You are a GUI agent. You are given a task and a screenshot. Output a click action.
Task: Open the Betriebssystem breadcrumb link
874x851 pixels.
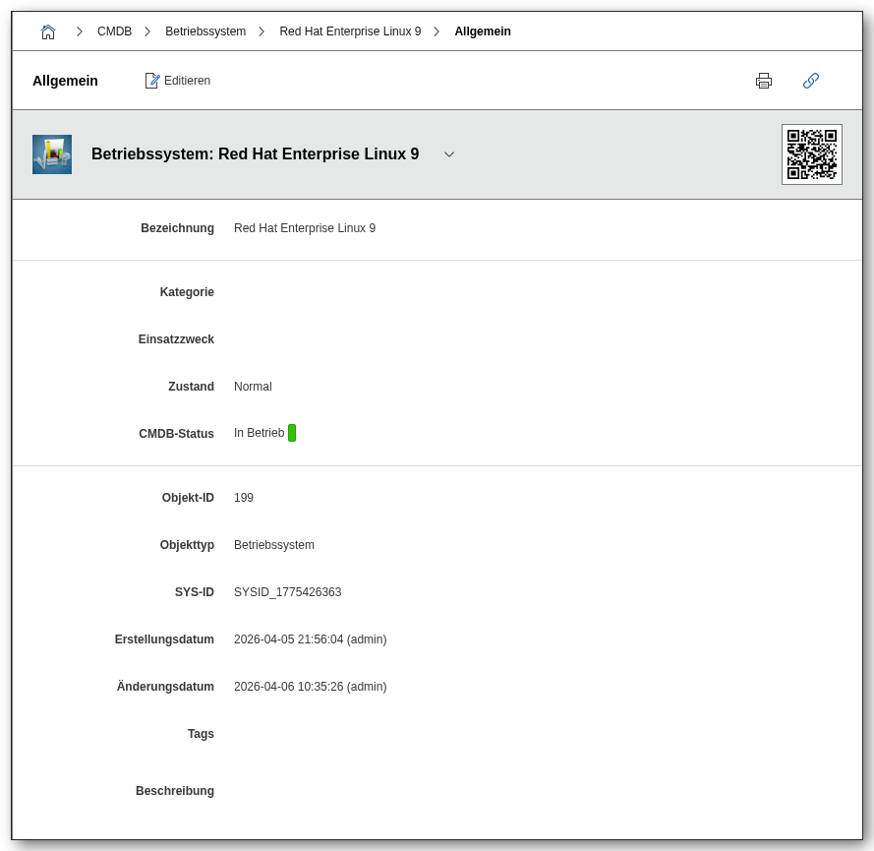pos(205,31)
